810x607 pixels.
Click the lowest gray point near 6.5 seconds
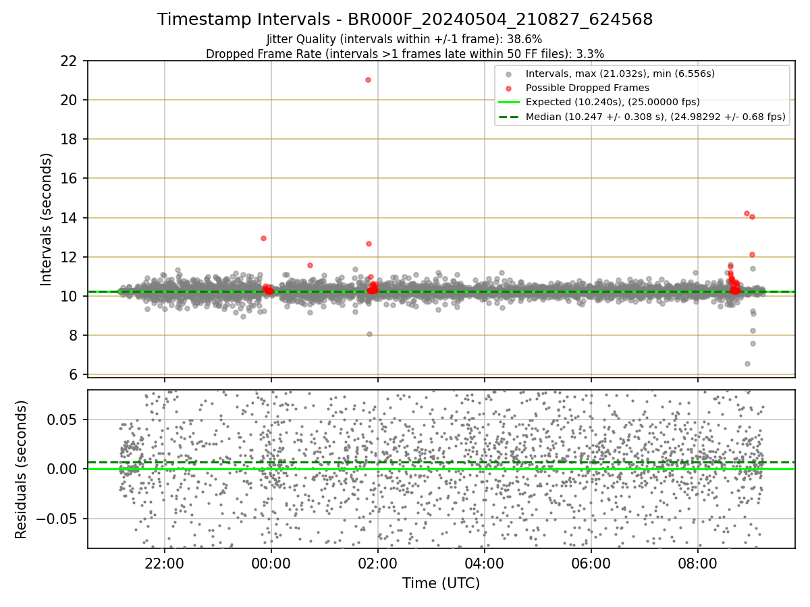click(747, 364)
